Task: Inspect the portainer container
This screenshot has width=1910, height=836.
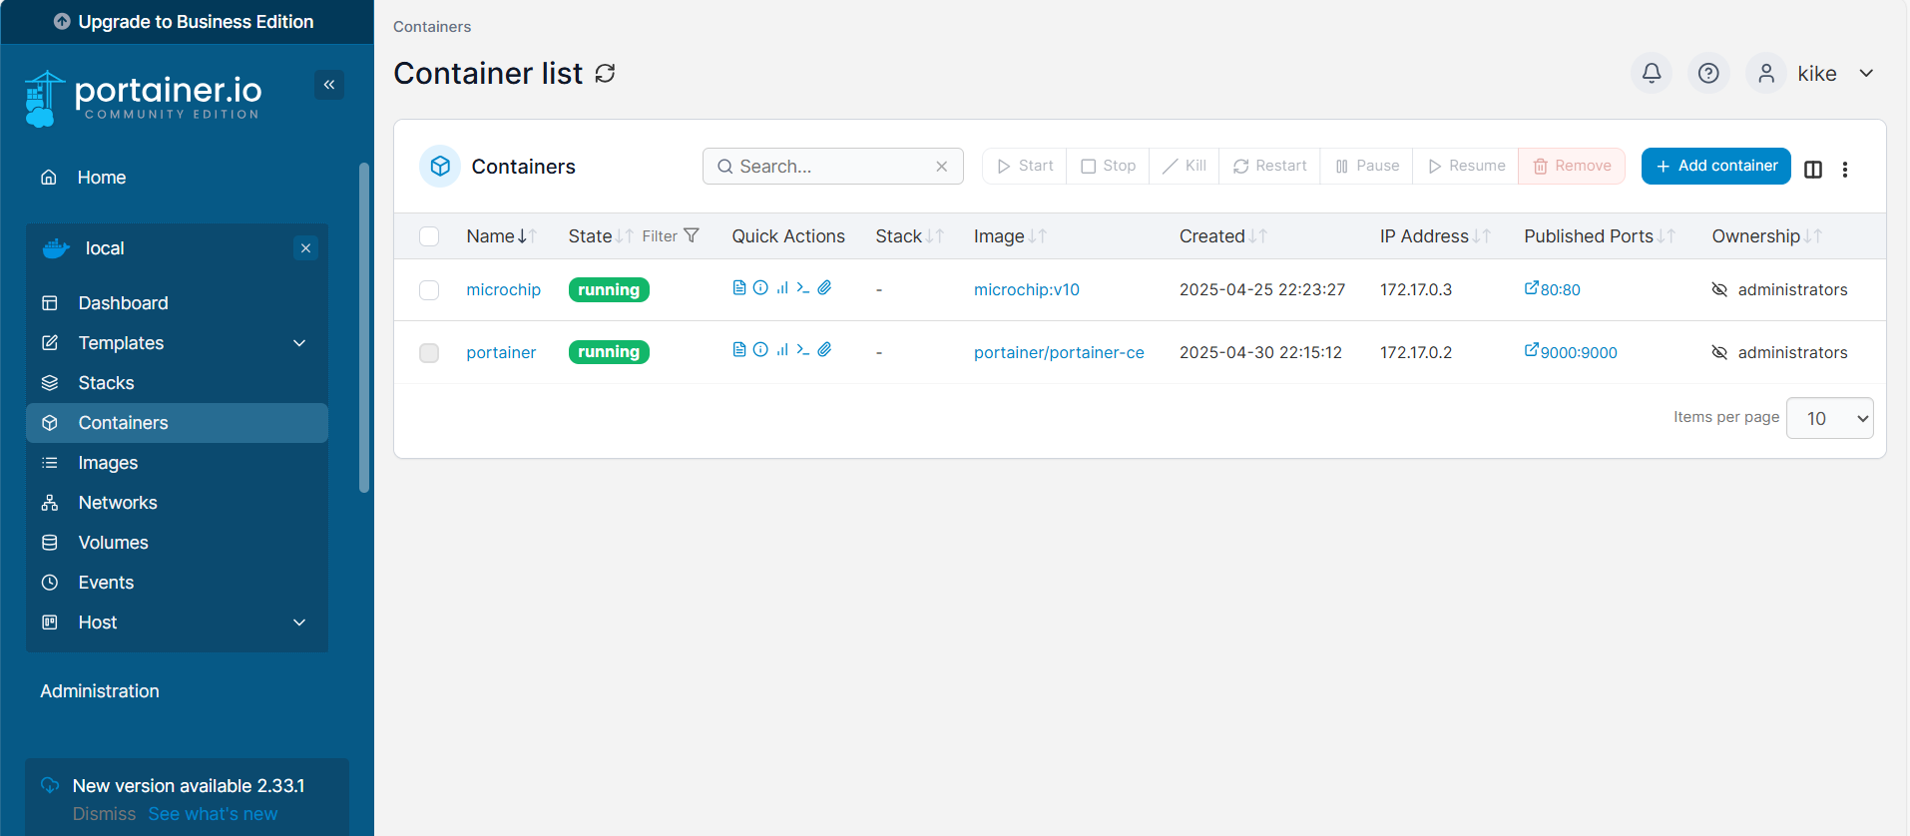Action: click(760, 350)
